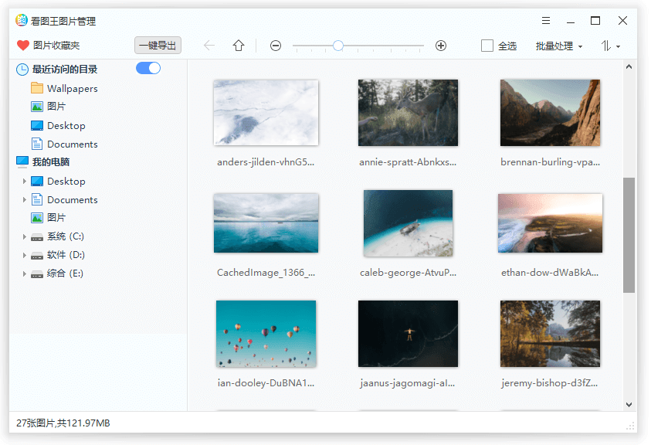651x445 pixels.
Task: Expand the 软件 (D:) drive node
Action: coord(24,255)
